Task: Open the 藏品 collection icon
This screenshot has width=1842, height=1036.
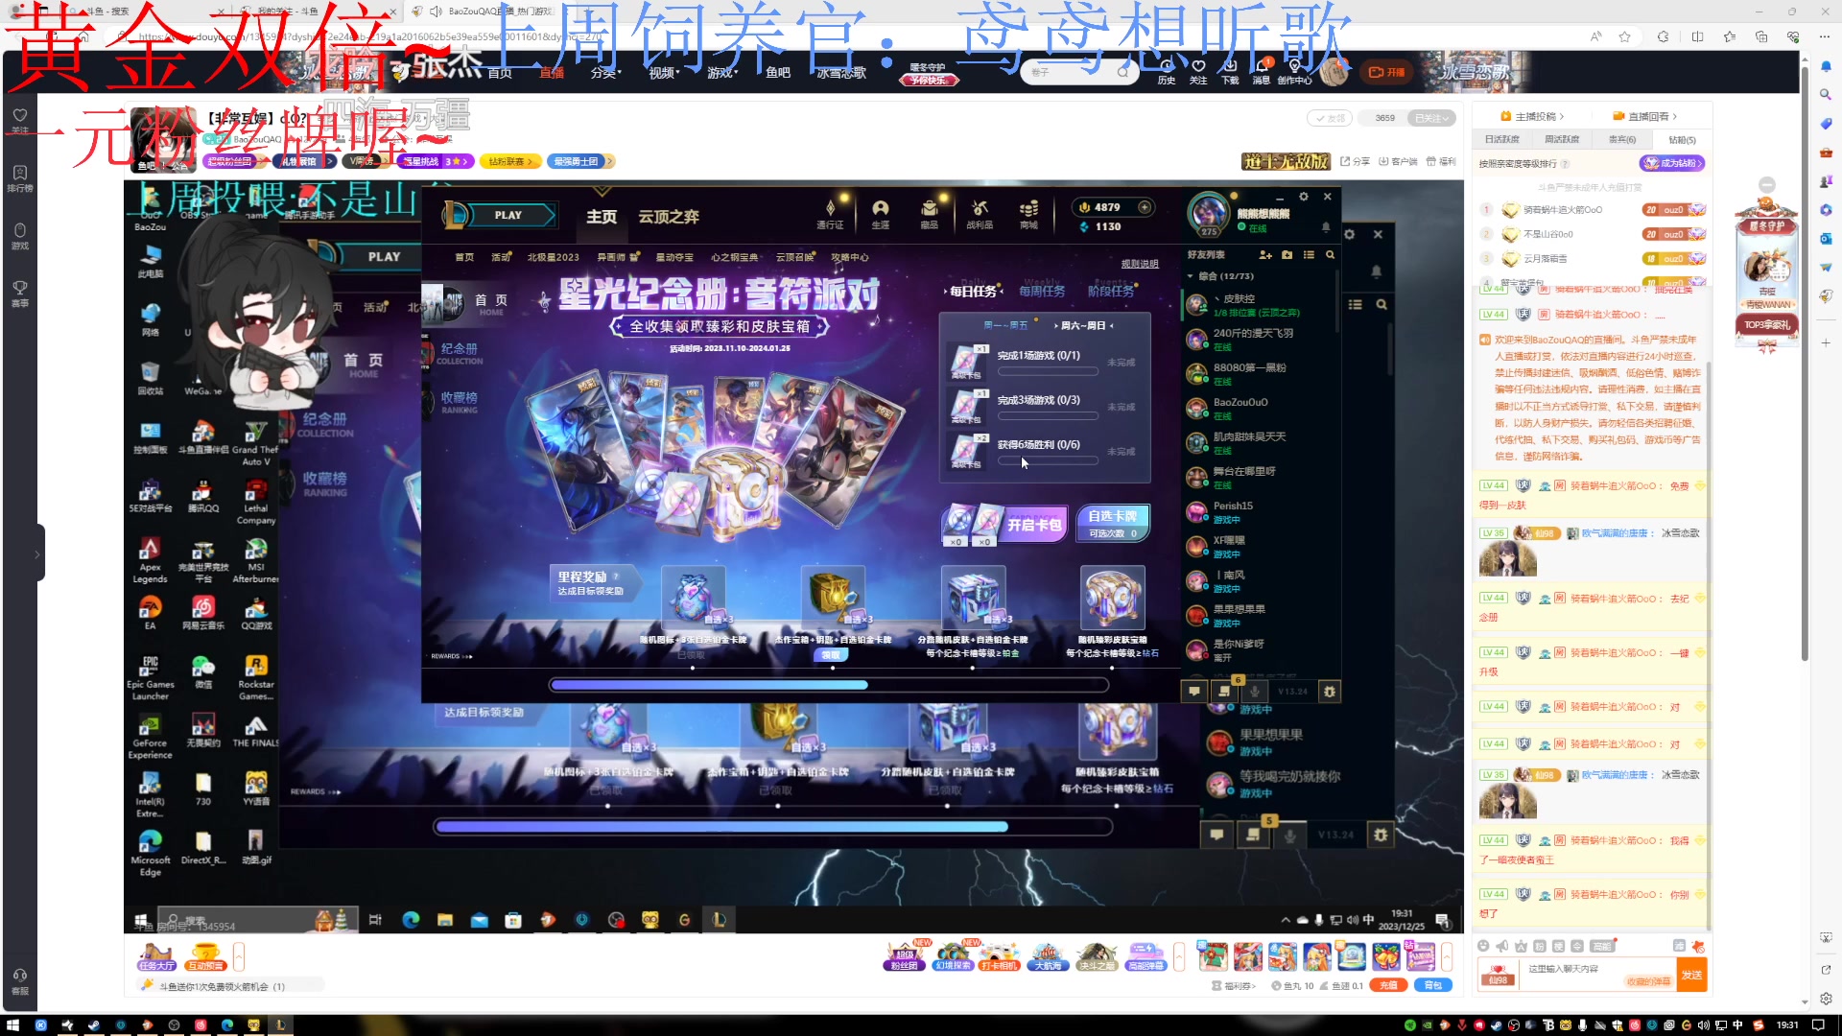Action: pos(929,214)
